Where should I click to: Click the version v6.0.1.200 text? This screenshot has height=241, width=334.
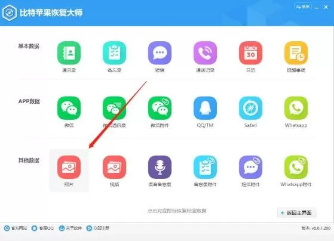click(x=316, y=228)
